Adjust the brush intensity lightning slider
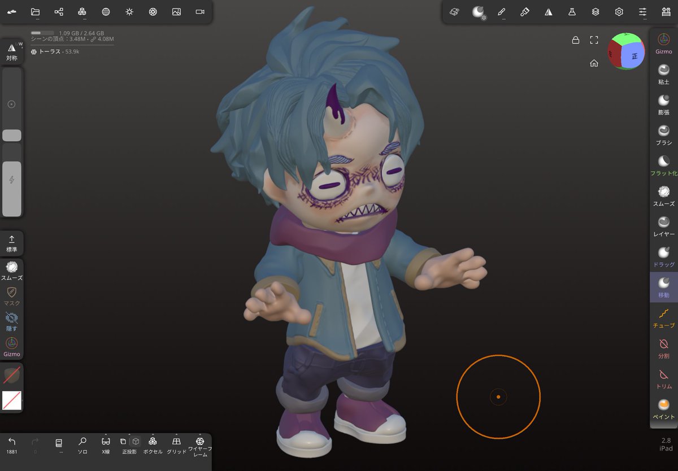The height and width of the screenshot is (471, 678). tap(12, 180)
